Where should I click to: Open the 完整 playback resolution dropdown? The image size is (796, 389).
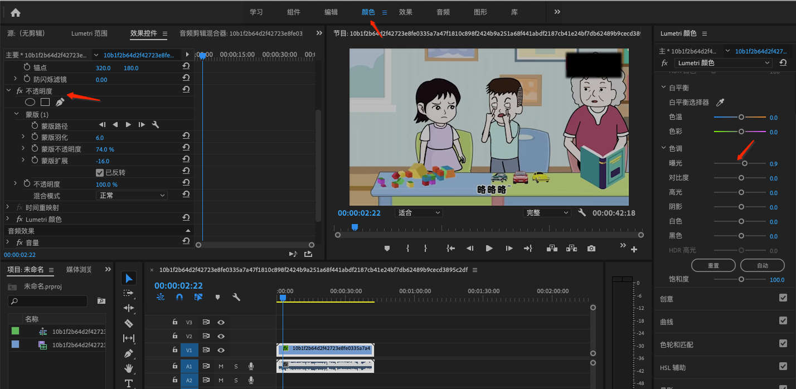547,213
